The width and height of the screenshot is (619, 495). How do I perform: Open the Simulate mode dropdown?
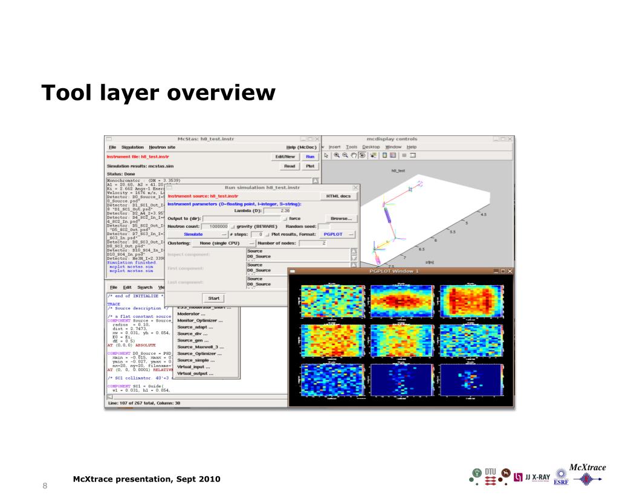click(x=197, y=235)
